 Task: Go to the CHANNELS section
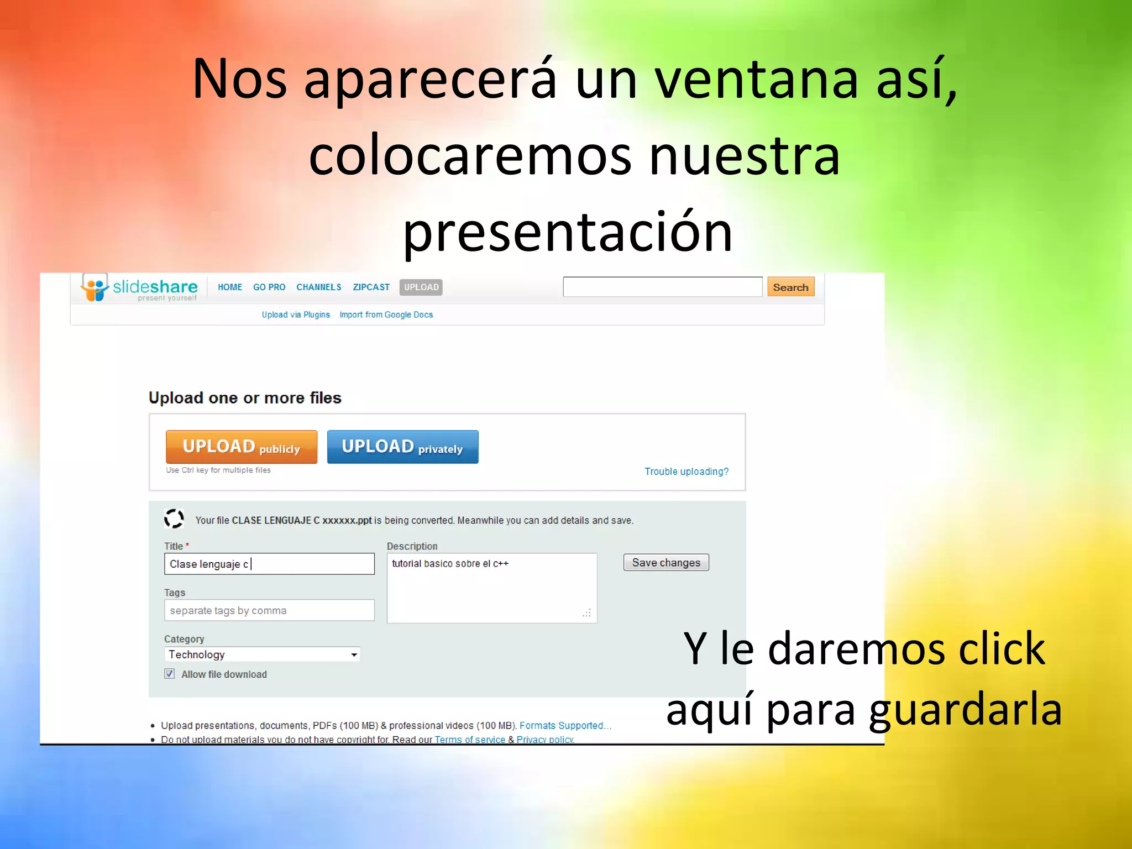click(x=319, y=287)
